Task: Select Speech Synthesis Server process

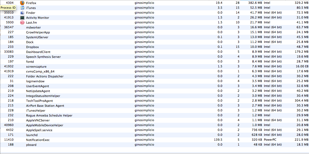Action: (x=154, y=57)
